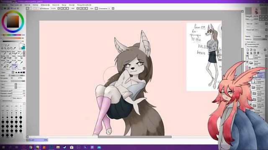Click navigator zoom-in button
This screenshot has width=268, height=150.
[263, 17]
